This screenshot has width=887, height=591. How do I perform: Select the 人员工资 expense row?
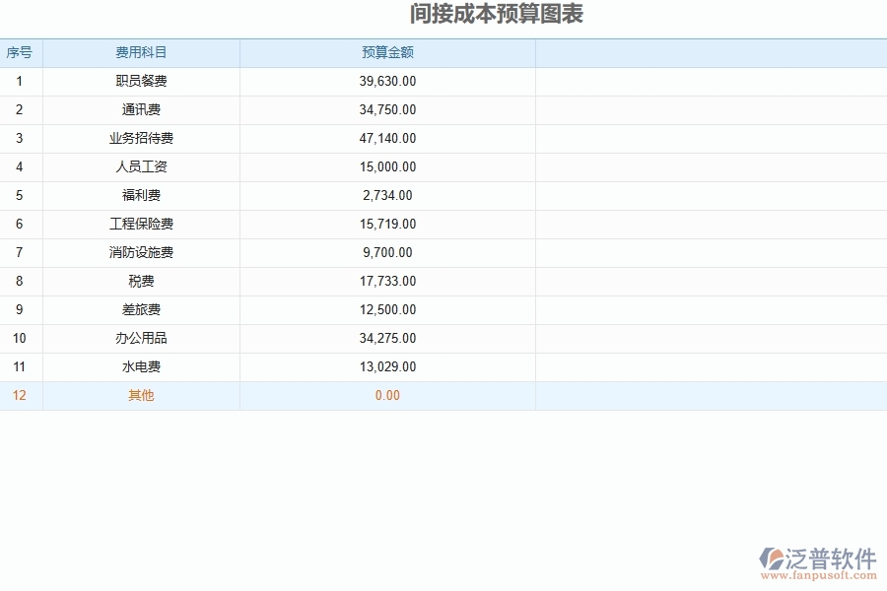click(139, 166)
